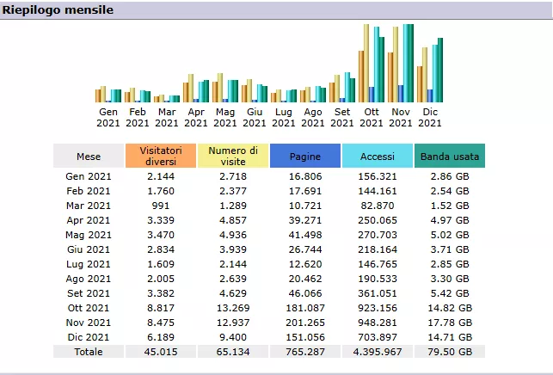Select the blue Pagine column header
Image resolution: width=553 pixels, height=375 pixels.
coord(304,156)
